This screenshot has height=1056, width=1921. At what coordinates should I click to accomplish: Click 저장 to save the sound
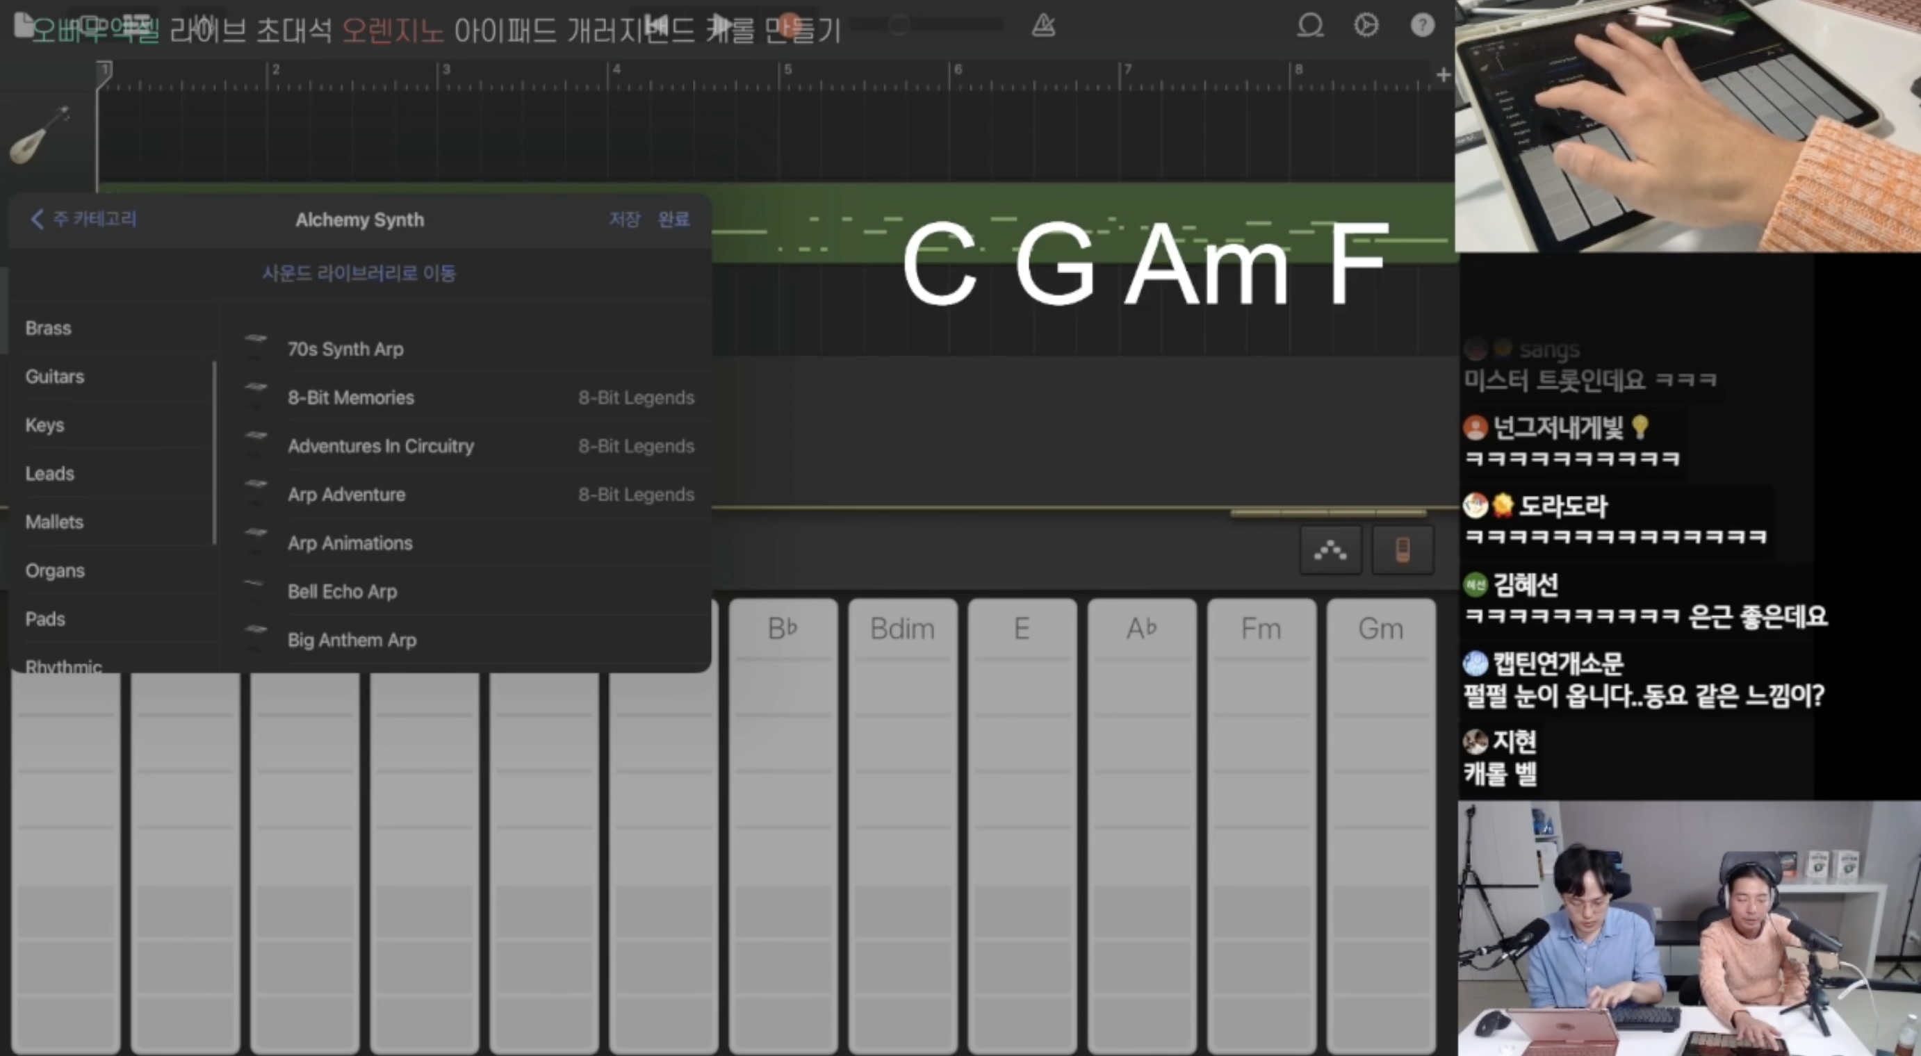tap(624, 219)
